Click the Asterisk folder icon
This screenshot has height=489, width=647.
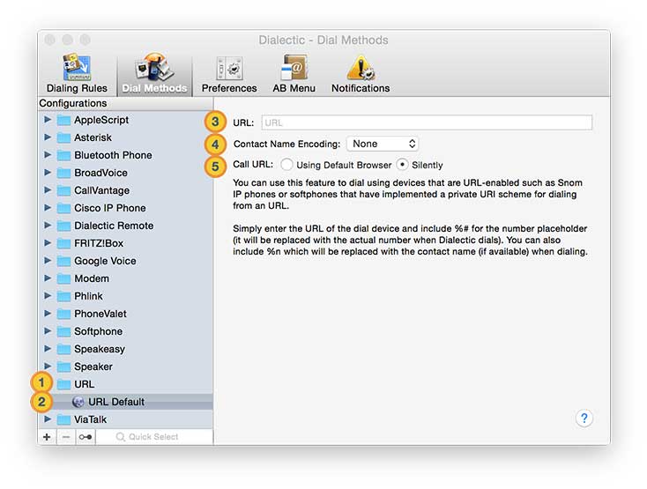63,137
